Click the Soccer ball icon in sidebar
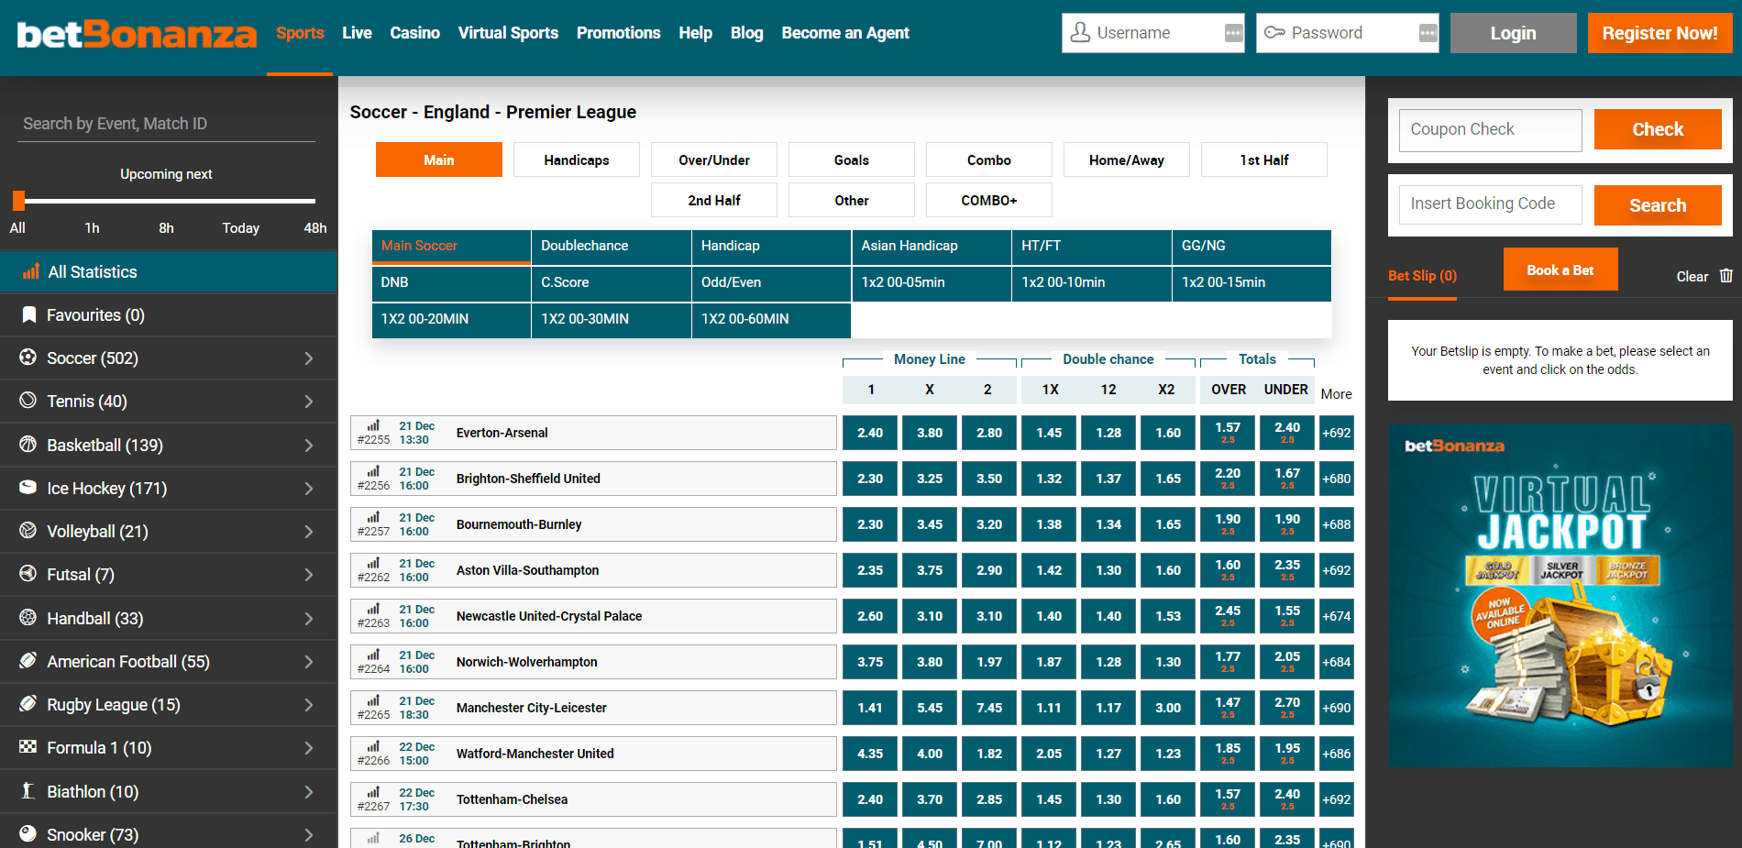The width and height of the screenshot is (1742, 848). point(28,358)
